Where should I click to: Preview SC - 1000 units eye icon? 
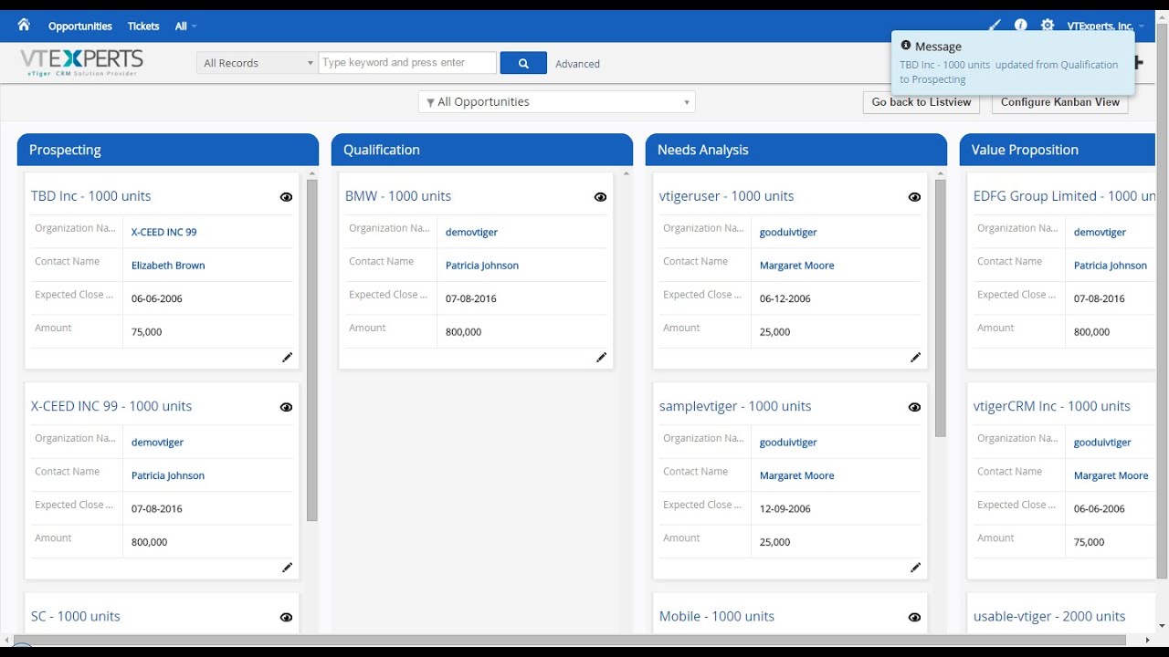coord(286,617)
